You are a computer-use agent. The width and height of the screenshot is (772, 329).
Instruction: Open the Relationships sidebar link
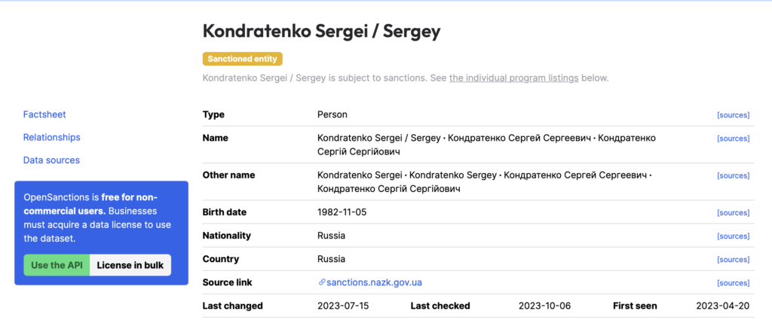(x=52, y=137)
